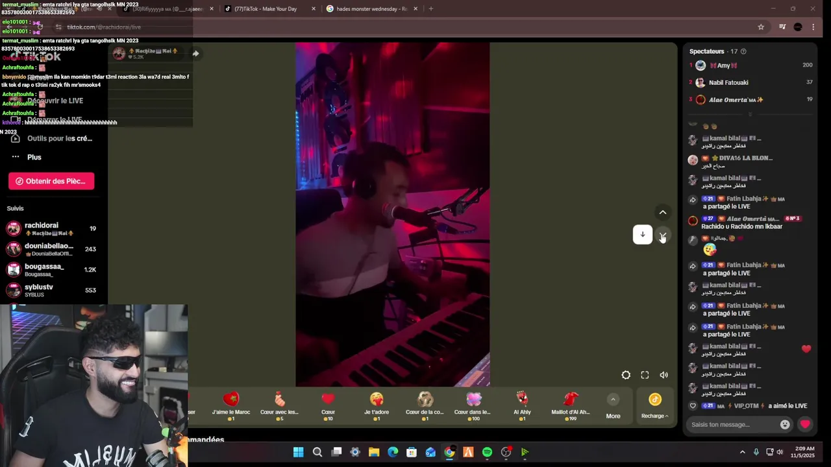Screen dimensions: 831x467
Task: Click the Obtenir des Pièces button
Action: (x=51, y=181)
